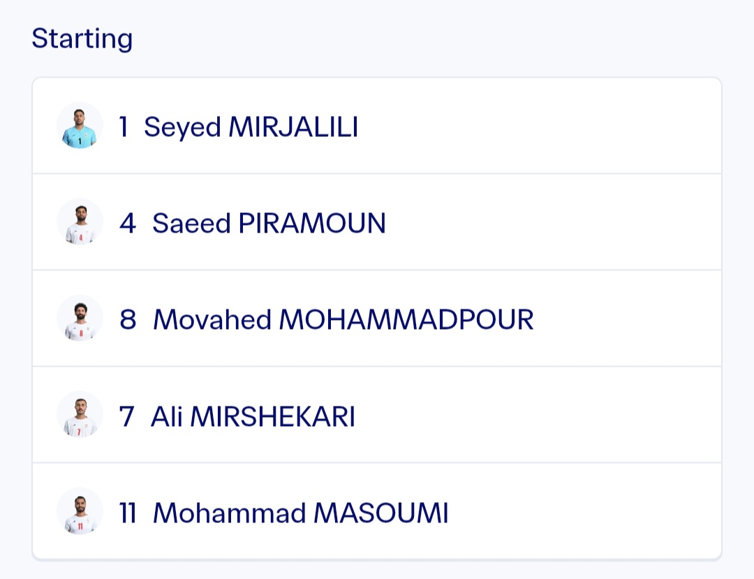Click jersey number 7 beside Mirshekari
The image size is (754, 579).
(x=126, y=416)
